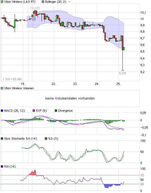Click the 'Divergence:' label
The height and width of the screenshot is (193, 151).
(66, 111)
